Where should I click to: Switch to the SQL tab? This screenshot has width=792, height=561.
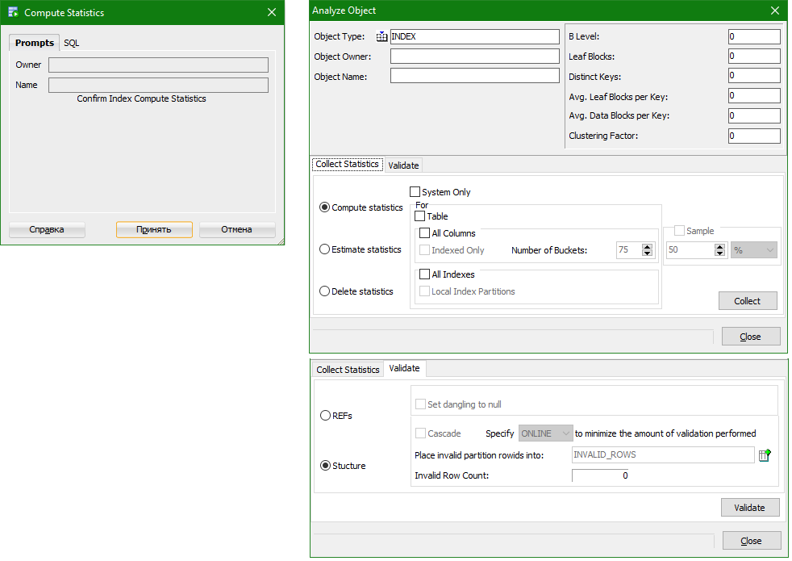point(71,42)
